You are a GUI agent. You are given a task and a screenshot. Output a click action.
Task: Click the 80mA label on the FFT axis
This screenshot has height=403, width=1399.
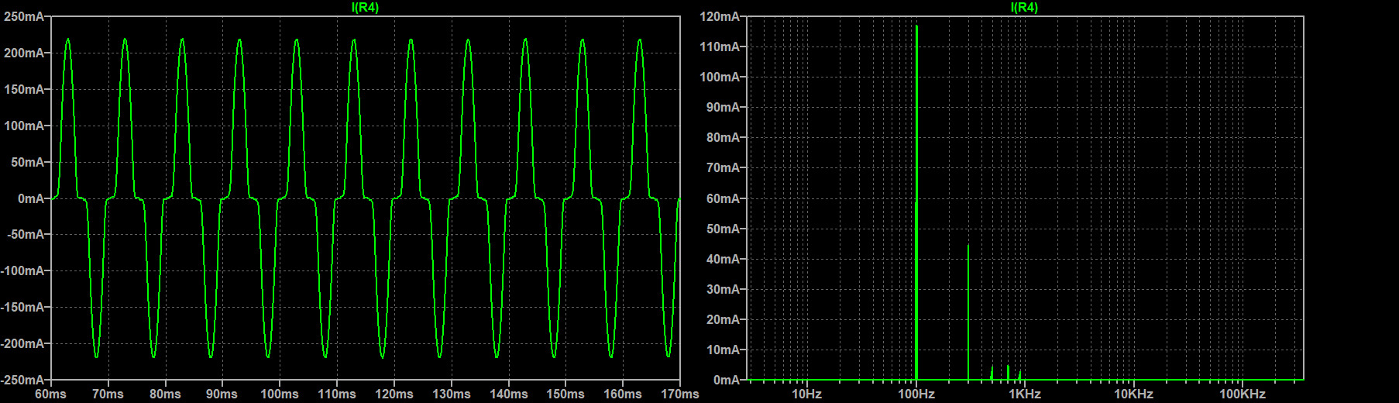pos(724,137)
